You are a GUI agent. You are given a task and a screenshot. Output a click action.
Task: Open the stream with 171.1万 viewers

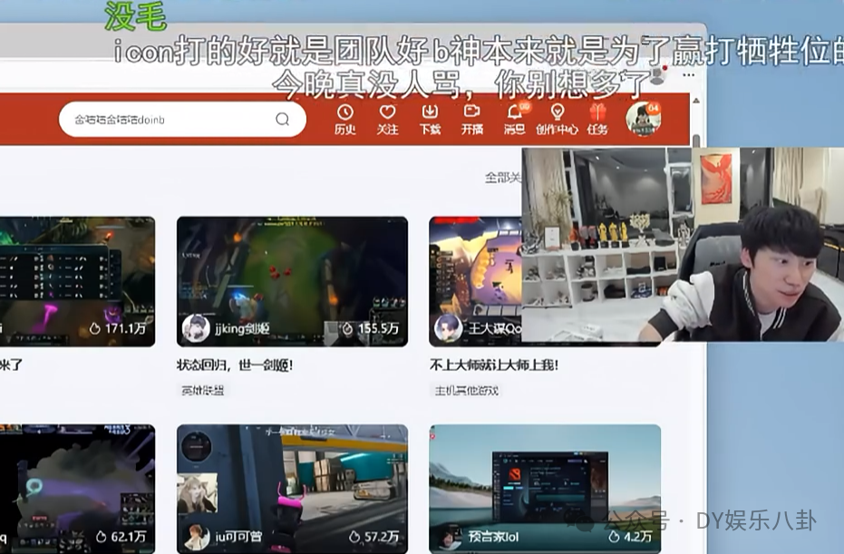click(x=78, y=282)
